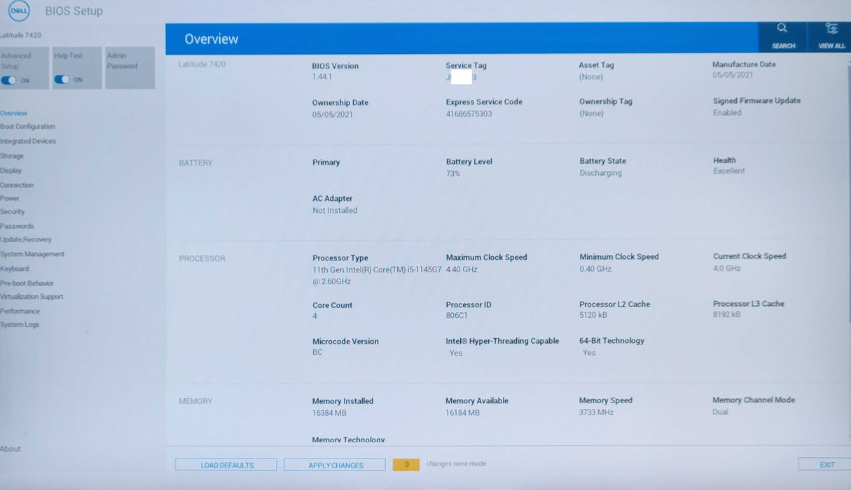Click the View All filter icon

[x=831, y=29]
